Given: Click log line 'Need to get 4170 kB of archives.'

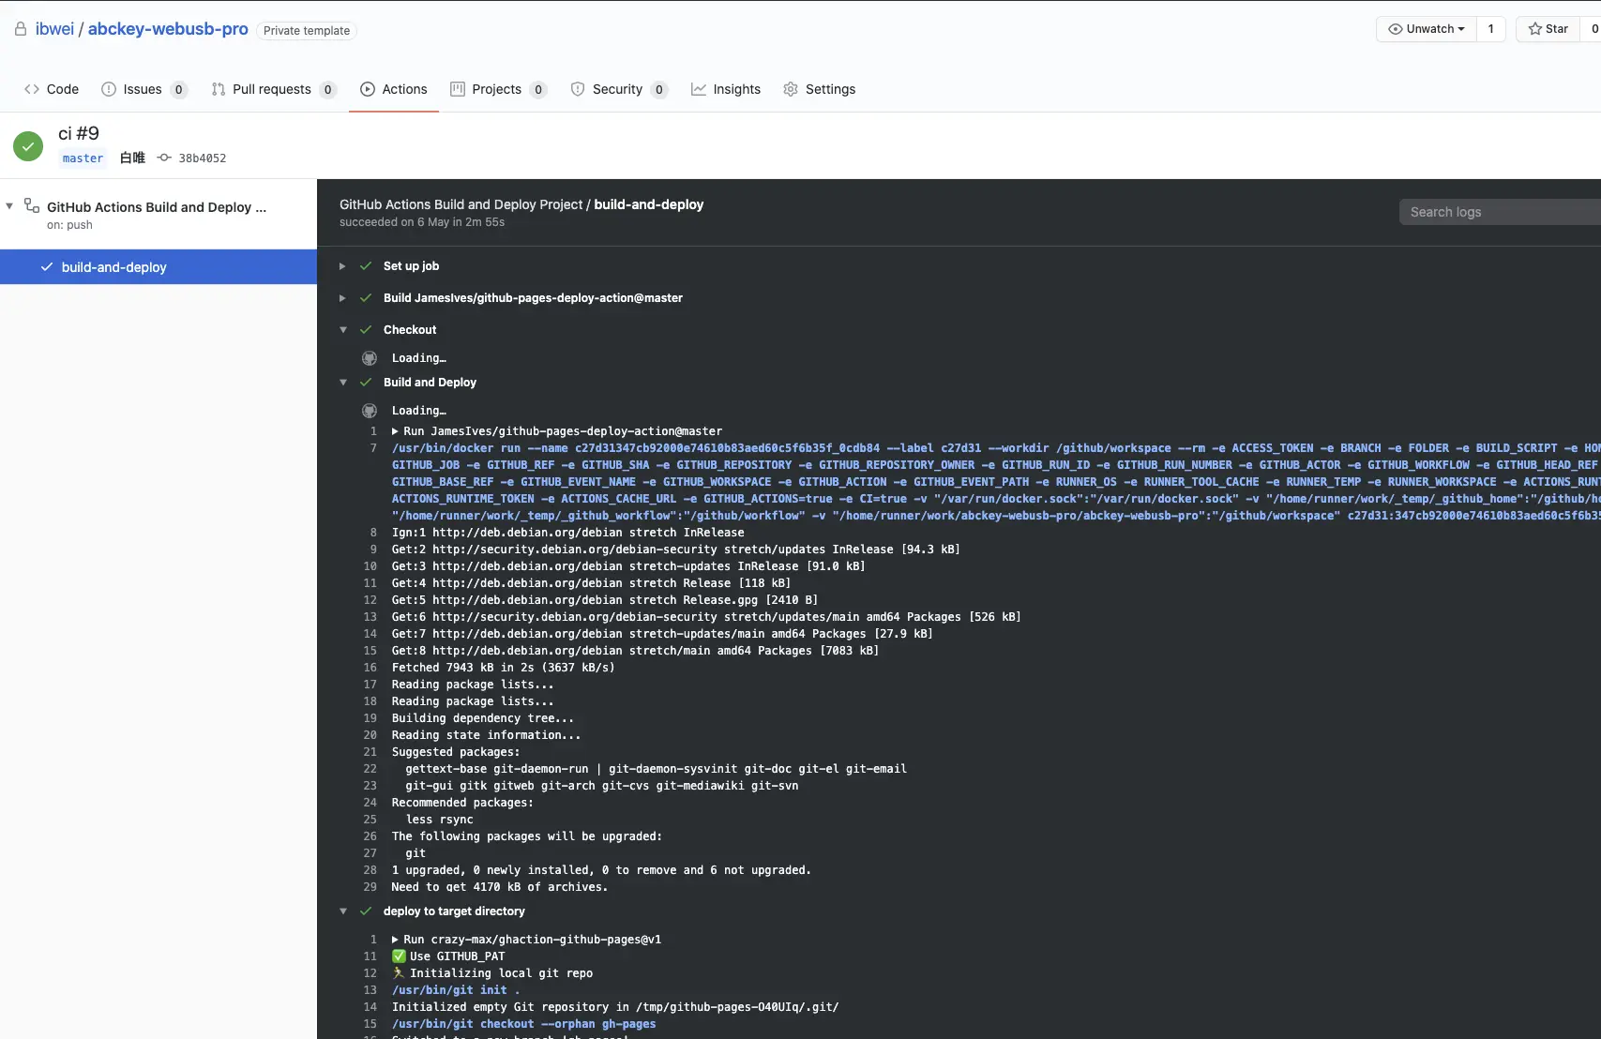Looking at the screenshot, I should (500, 887).
